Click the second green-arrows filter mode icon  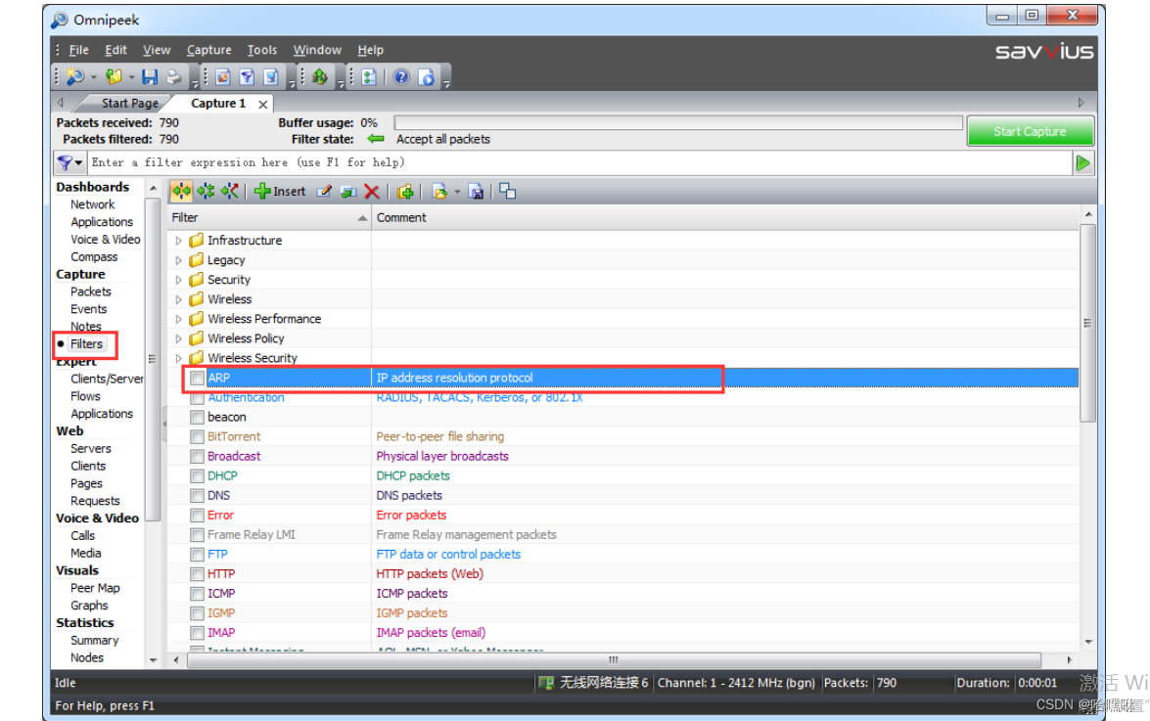click(206, 191)
